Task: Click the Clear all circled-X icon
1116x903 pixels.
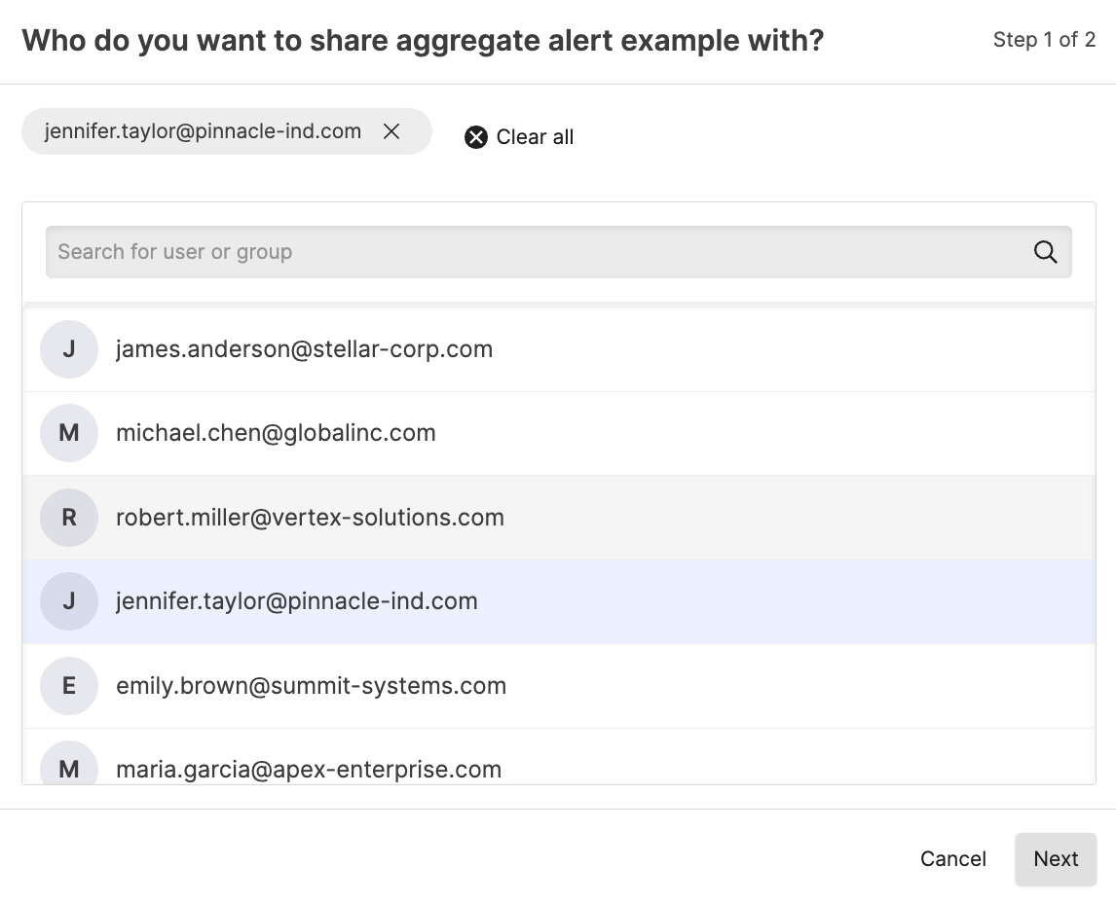Action: pos(475,137)
